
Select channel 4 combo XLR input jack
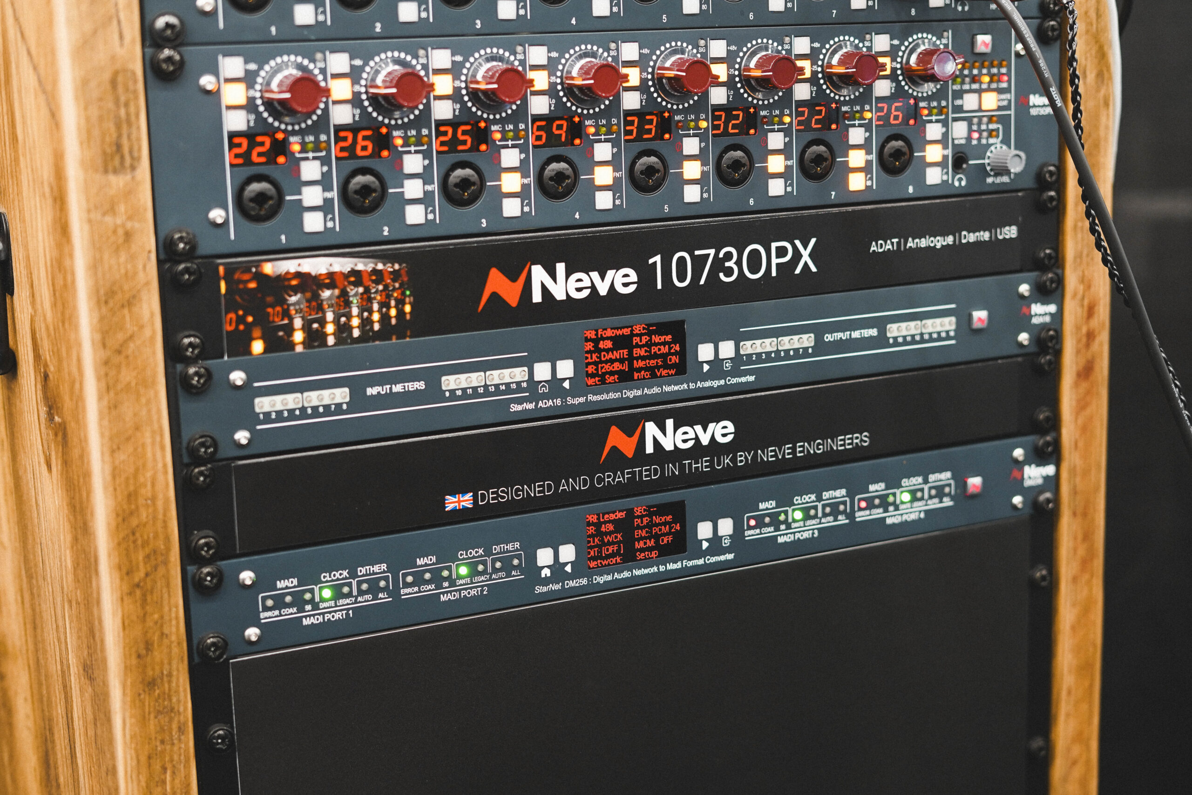(x=558, y=178)
